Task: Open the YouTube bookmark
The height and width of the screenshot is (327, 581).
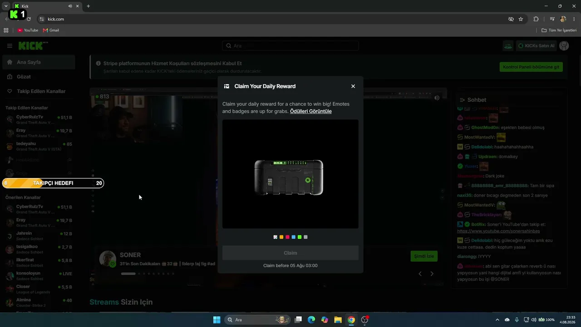Action: pos(28,30)
